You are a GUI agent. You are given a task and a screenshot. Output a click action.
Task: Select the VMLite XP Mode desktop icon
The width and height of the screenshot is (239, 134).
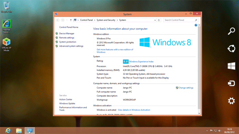(6, 45)
